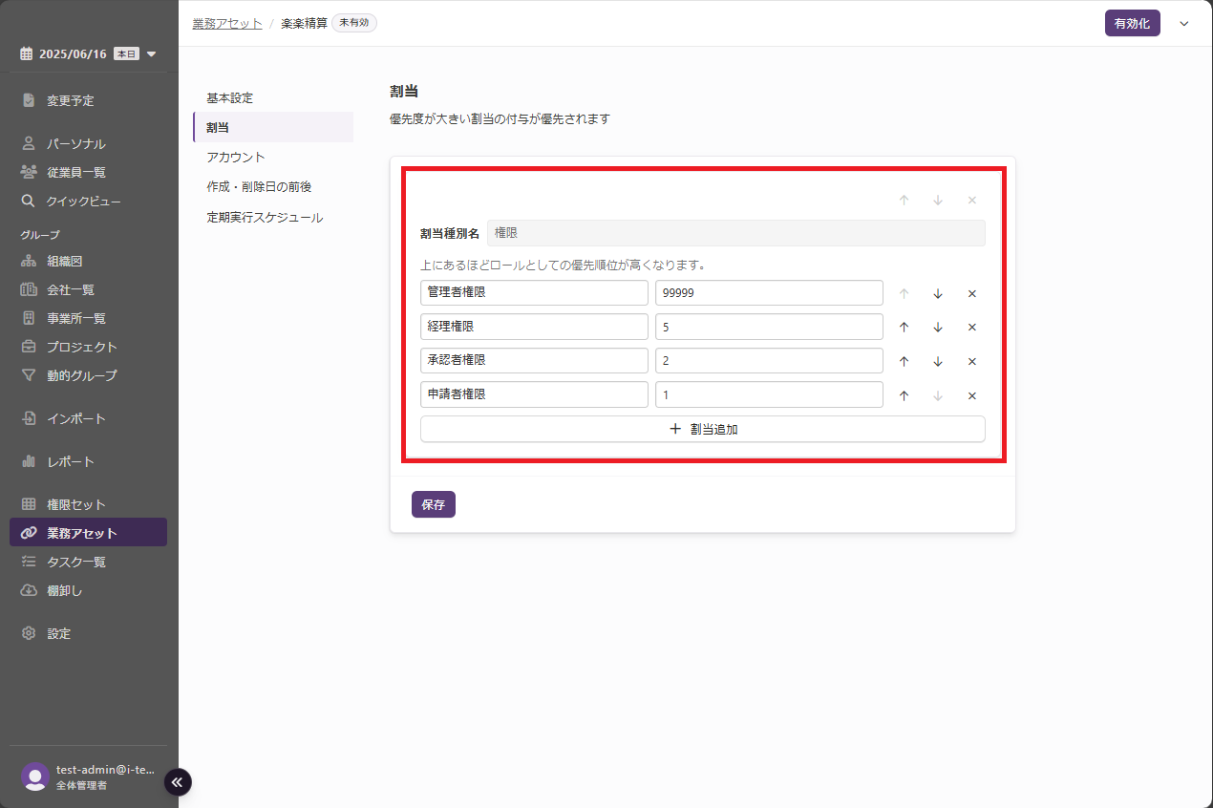Delete the 管理者権限 row
Image resolution: width=1213 pixels, height=808 pixels.
click(x=971, y=294)
